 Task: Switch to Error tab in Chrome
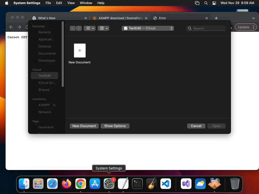180,18
